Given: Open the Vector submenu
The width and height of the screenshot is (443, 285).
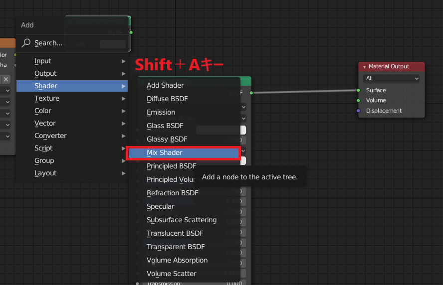Looking at the screenshot, I should [72, 123].
